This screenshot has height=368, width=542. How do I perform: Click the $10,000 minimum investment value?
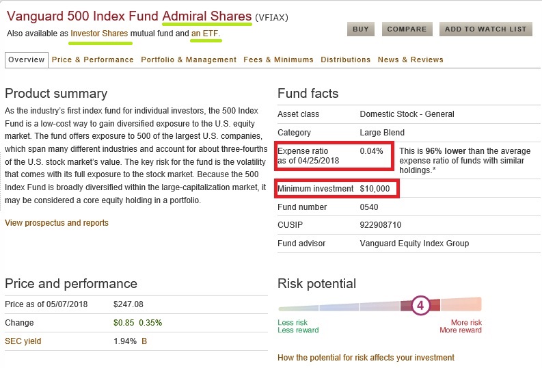click(375, 188)
